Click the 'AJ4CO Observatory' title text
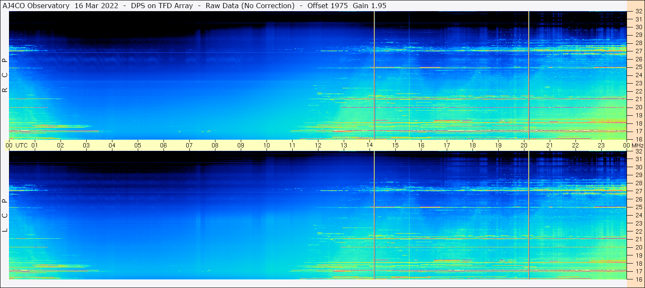This screenshot has height=288, width=645. click(36, 6)
